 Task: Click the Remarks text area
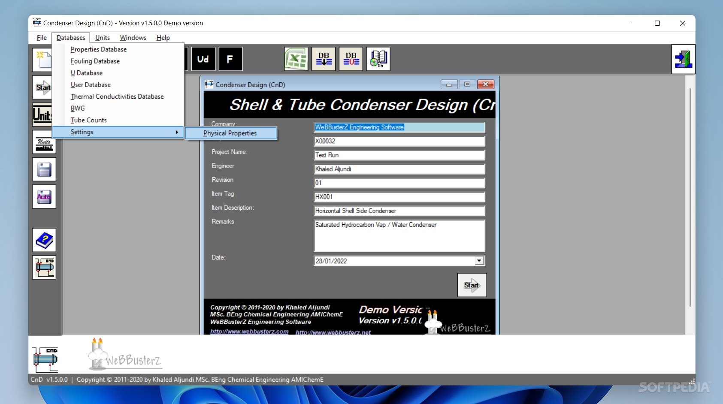399,236
